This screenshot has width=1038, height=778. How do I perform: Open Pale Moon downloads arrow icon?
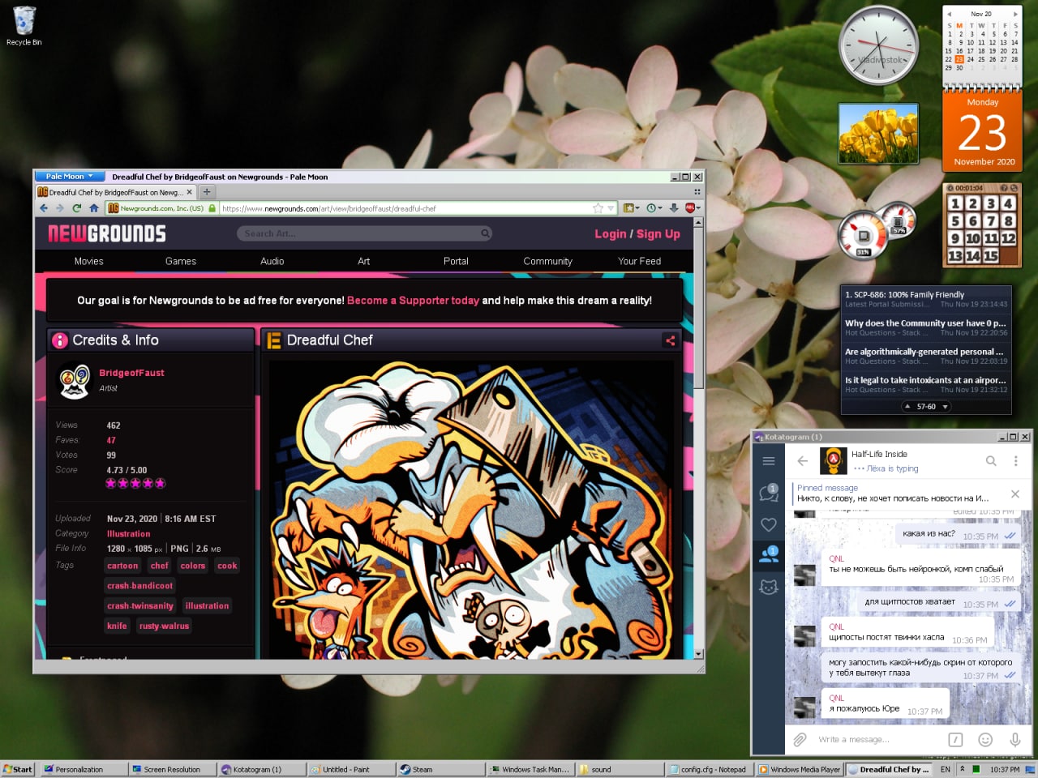point(673,208)
